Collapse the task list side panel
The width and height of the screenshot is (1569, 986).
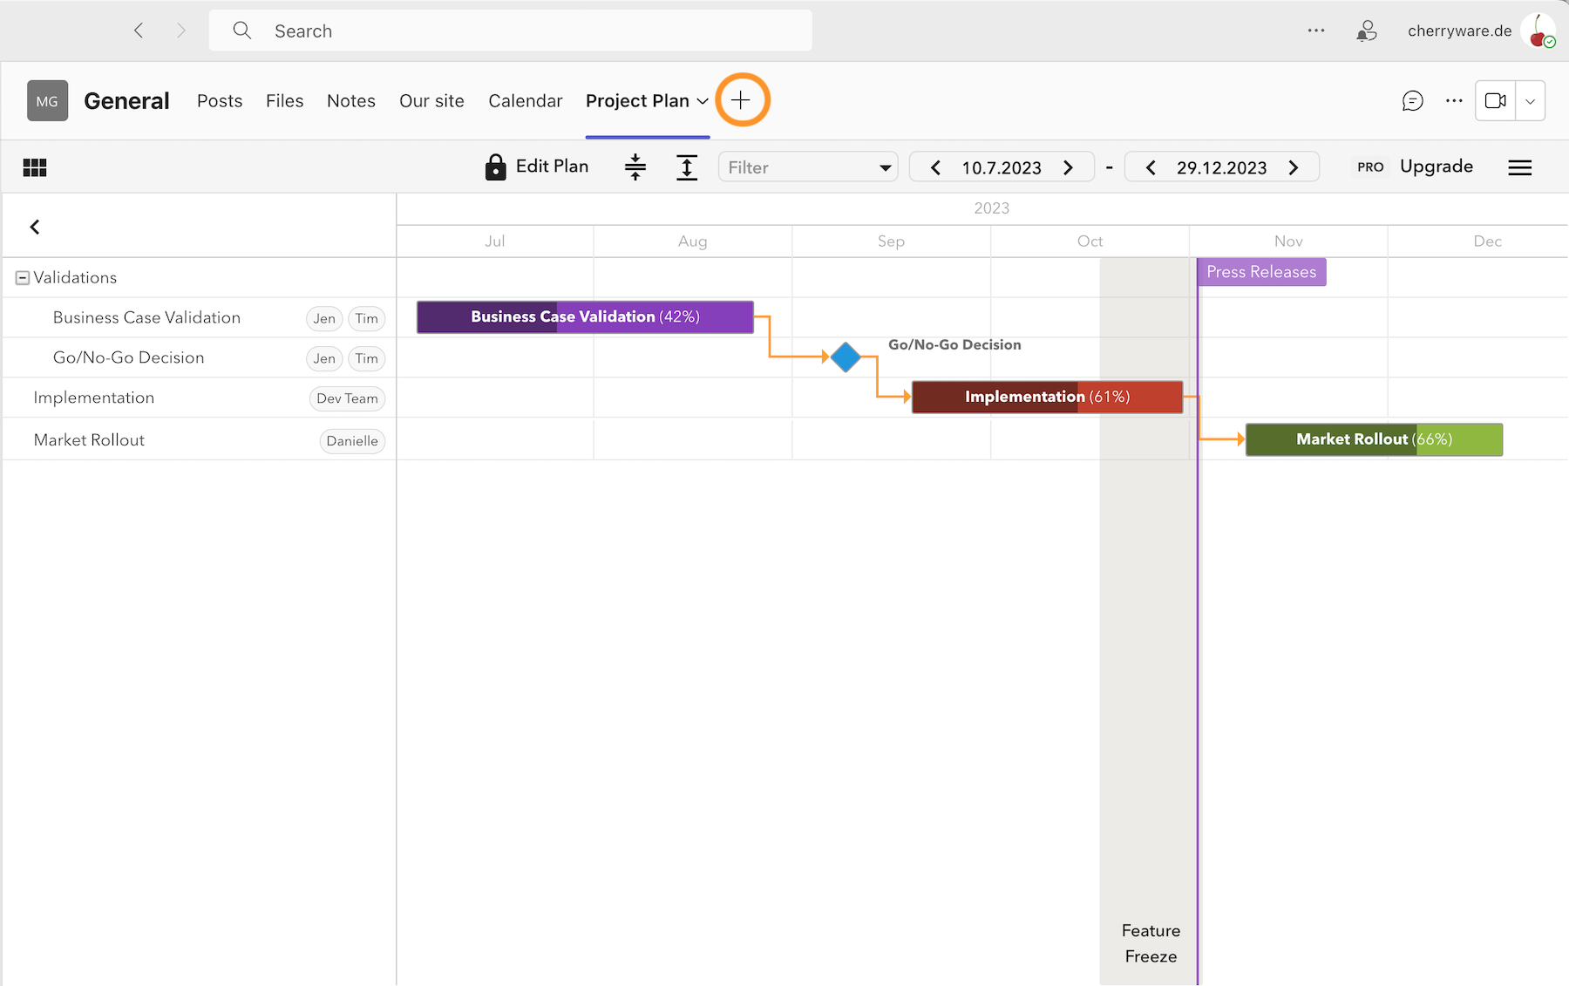(x=35, y=227)
